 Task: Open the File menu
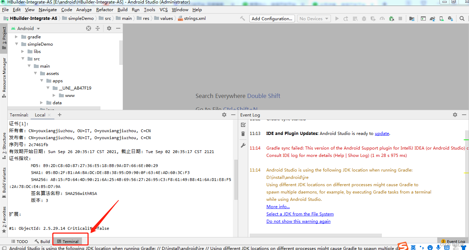pyautogui.click(x=5, y=10)
